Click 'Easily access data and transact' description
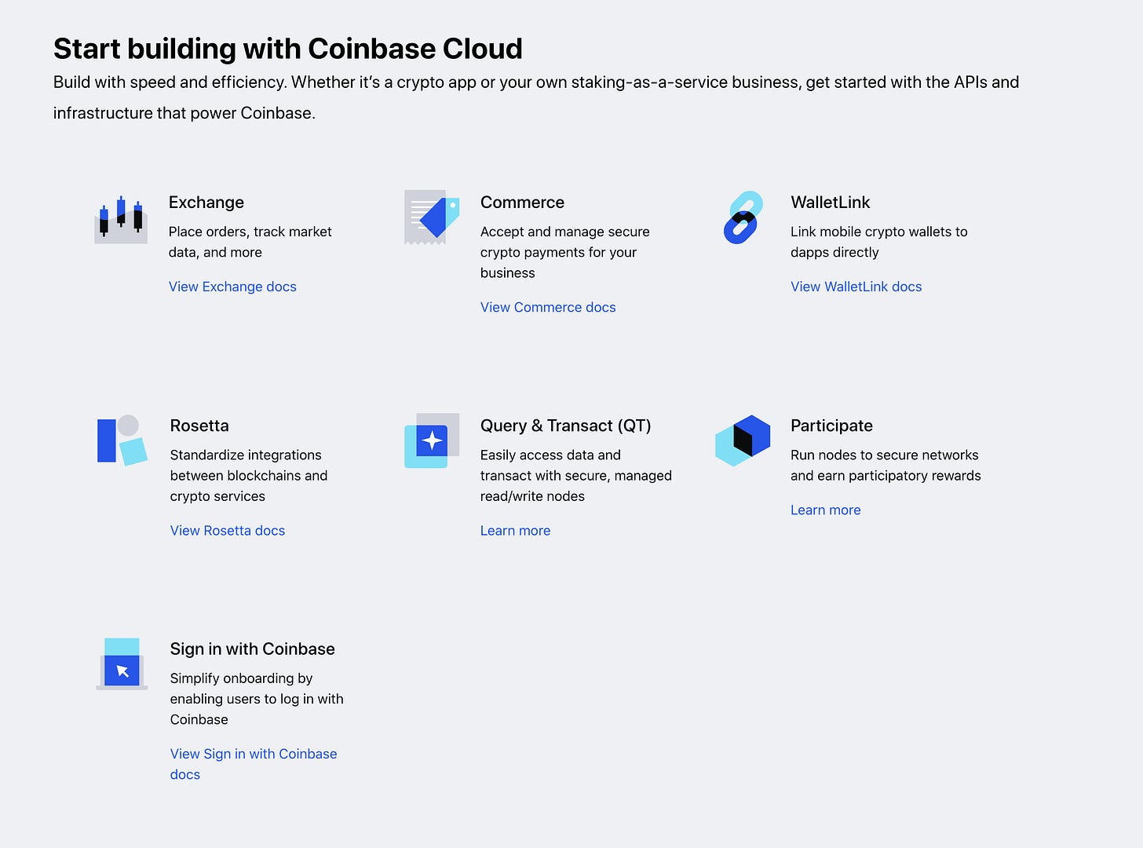Viewport: 1143px width, 848px height. point(576,476)
